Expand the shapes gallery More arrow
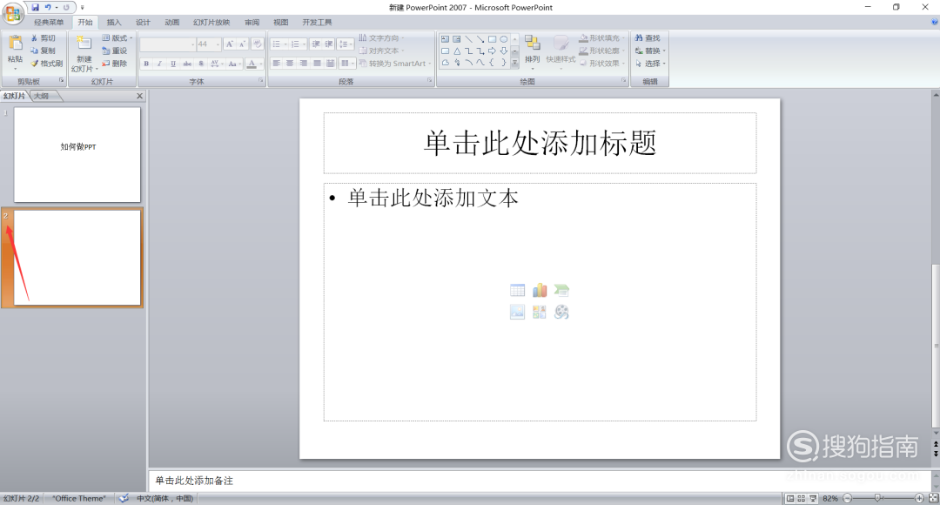The image size is (940, 505). tap(514, 63)
